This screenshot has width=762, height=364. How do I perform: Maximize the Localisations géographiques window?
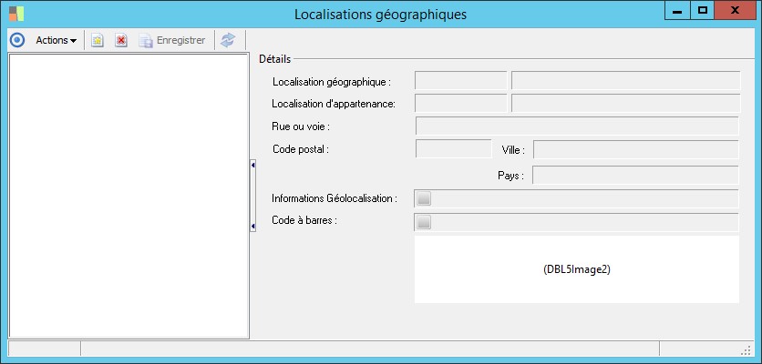pyautogui.click(x=701, y=11)
